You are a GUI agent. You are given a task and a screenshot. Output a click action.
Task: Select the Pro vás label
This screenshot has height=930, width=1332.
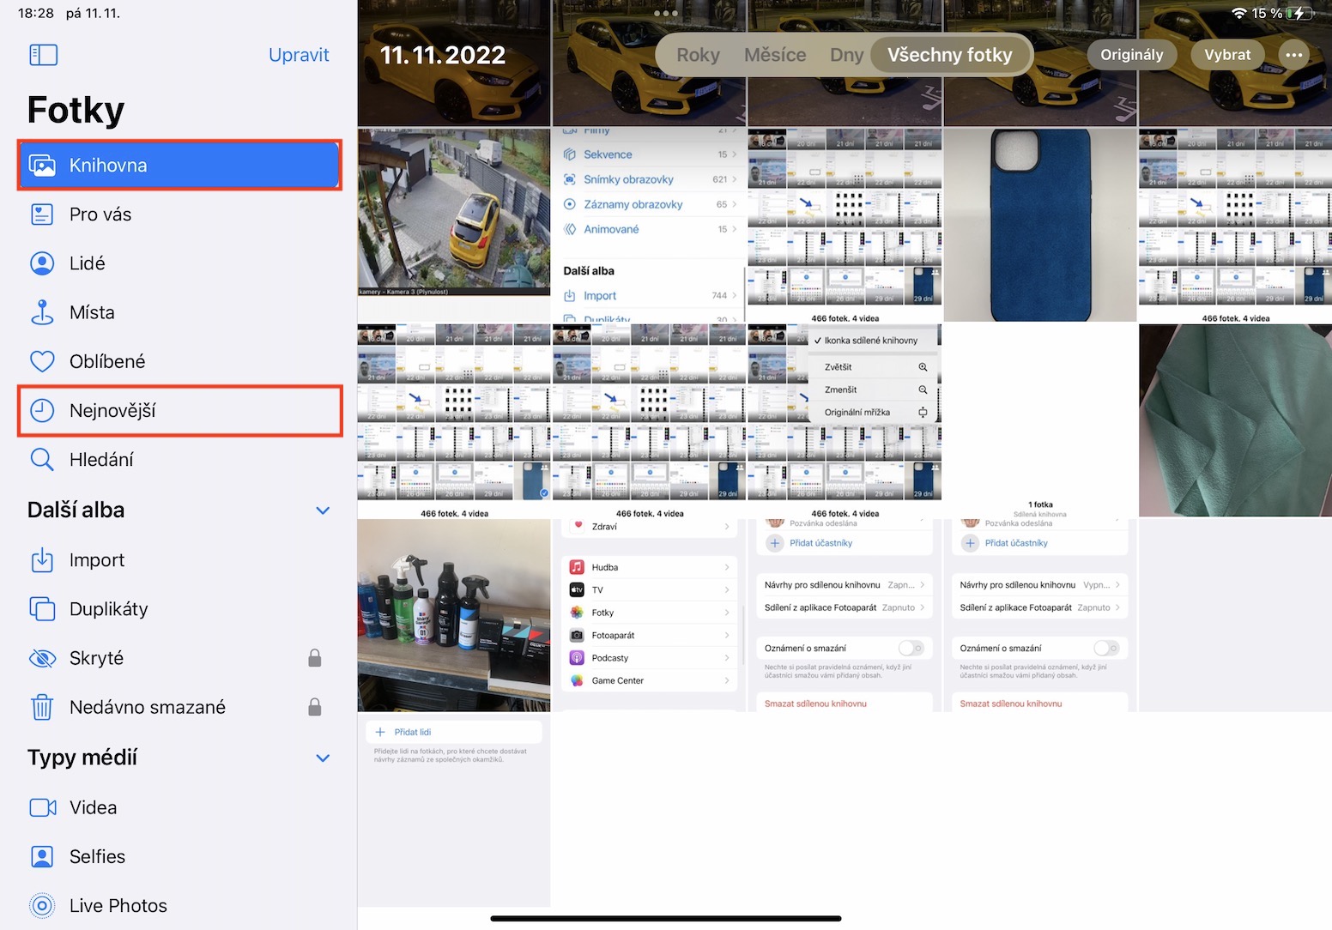tap(100, 214)
